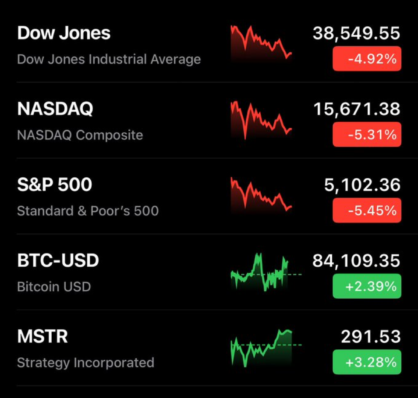Screen dimensions: 418x398
Task: Open the Dow Jones sparkline chart
Action: [x=261, y=44]
